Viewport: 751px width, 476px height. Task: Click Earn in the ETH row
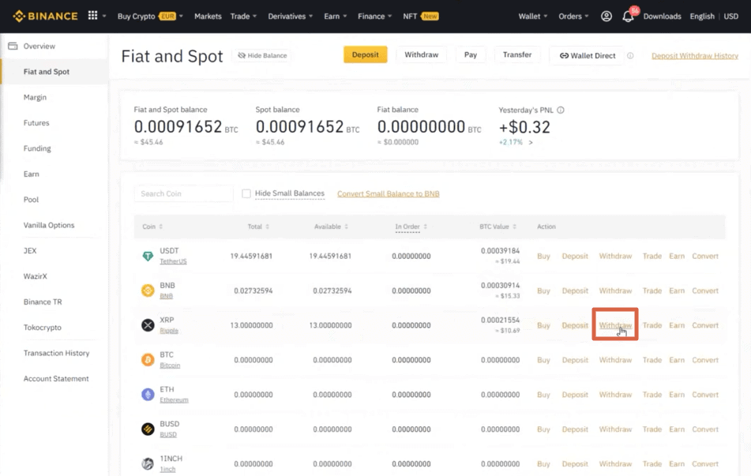[677, 395]
